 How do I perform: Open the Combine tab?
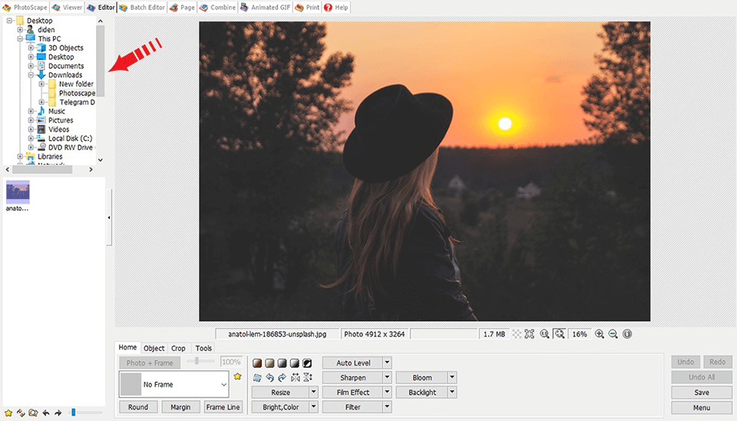click(217, 7)
